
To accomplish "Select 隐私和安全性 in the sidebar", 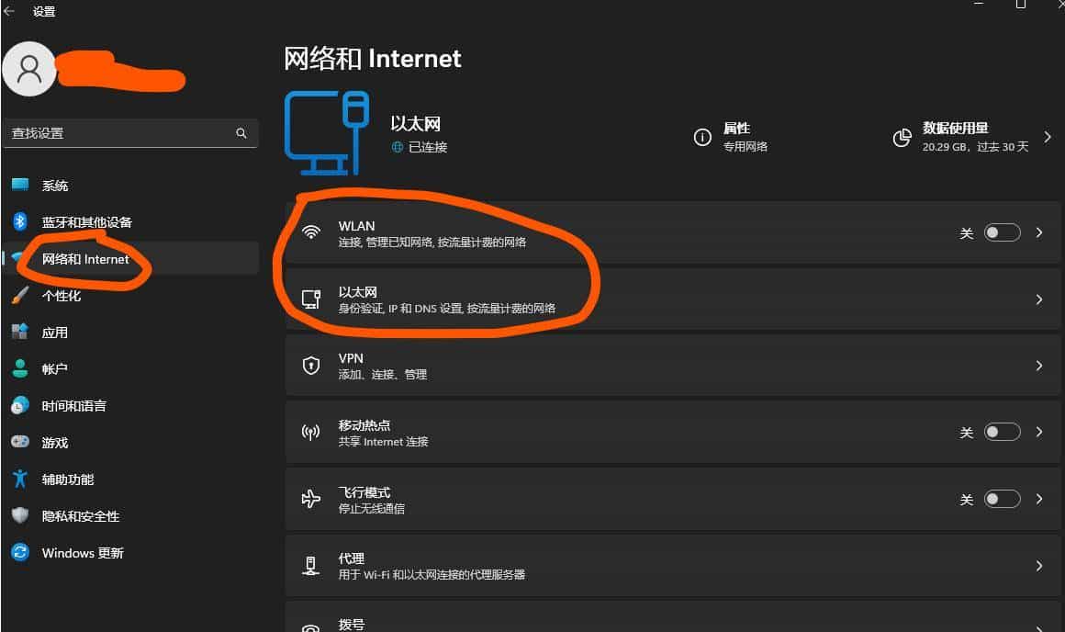I will (81, 516).
